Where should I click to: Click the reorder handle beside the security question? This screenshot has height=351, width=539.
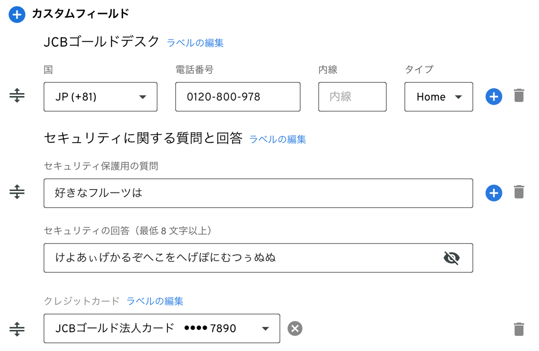coord(16,193)
